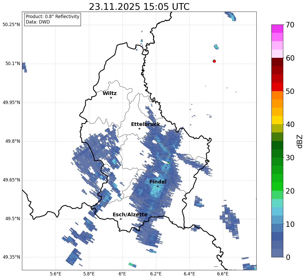Click the 23.11.2025 15:05 UTC title
This screenshot has height=279, width=306.
click(x=139, y=7)
